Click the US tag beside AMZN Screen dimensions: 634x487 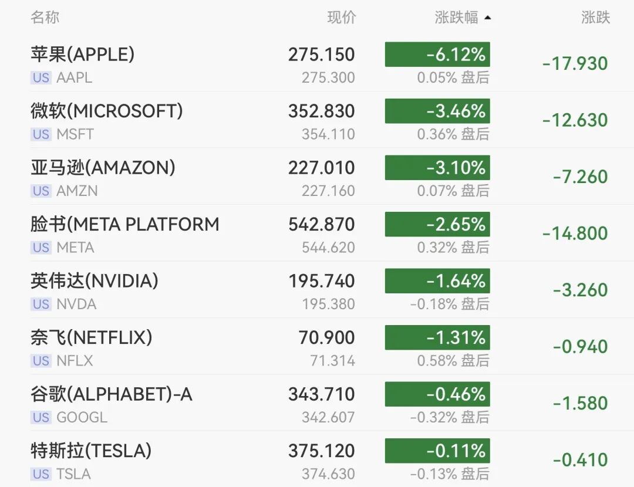(x=41, y=191)
